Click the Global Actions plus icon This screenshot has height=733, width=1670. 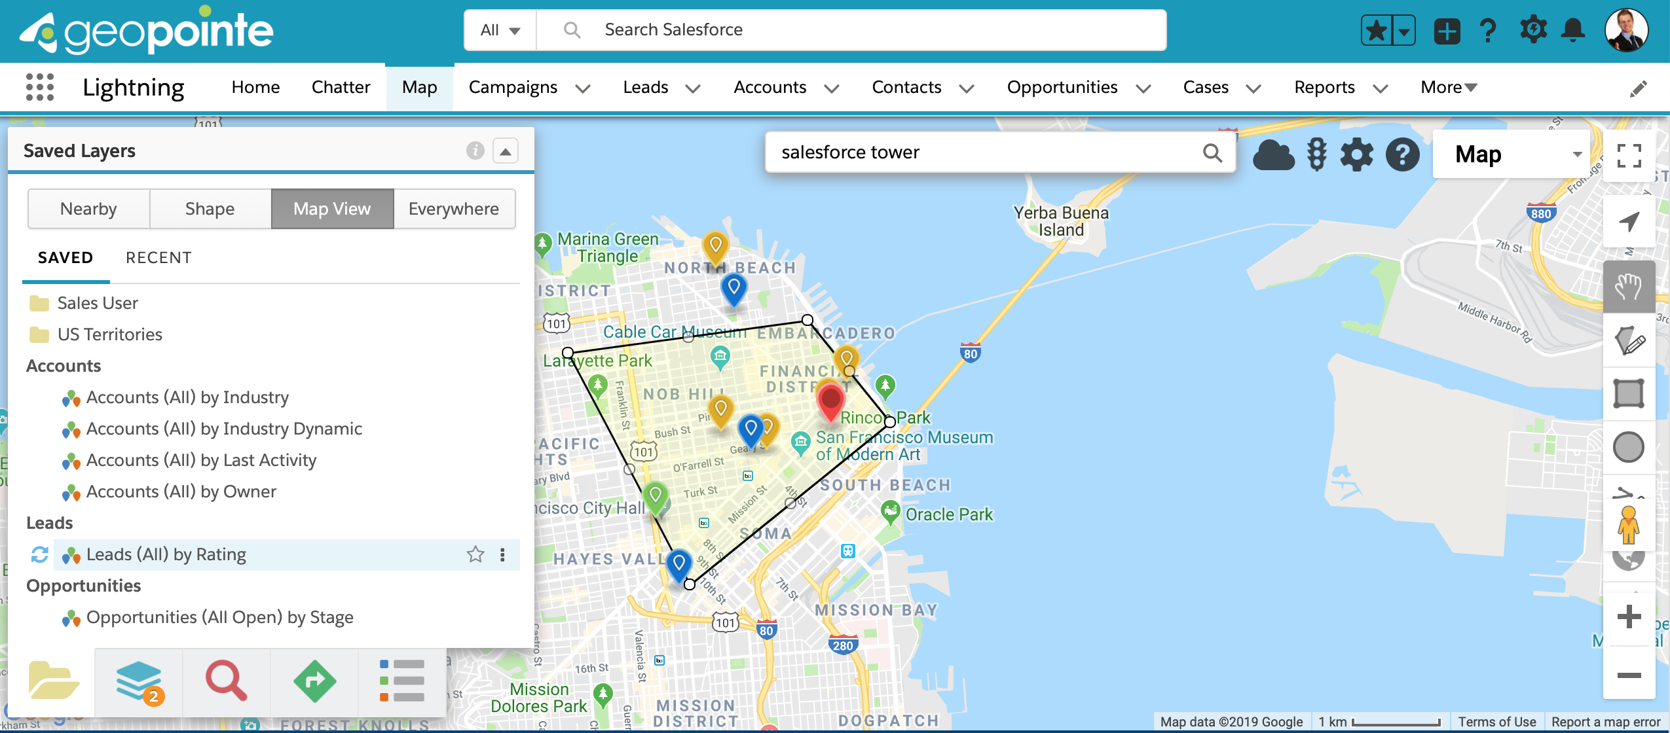tap(1447, 31)
